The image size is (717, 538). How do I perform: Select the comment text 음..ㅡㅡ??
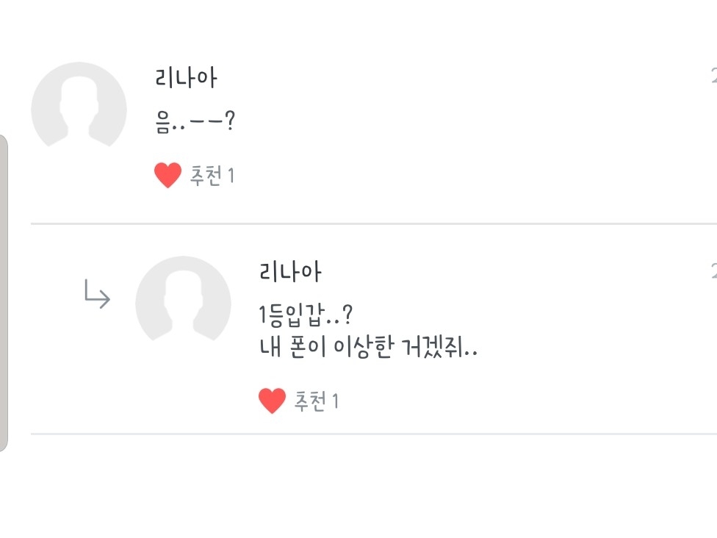(x=195, y=121)
